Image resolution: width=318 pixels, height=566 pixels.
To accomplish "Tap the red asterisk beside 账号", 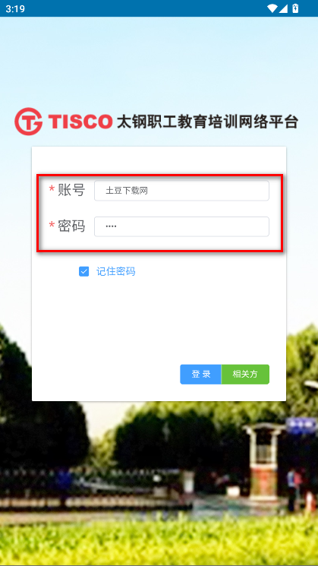I will click(52, 189).
